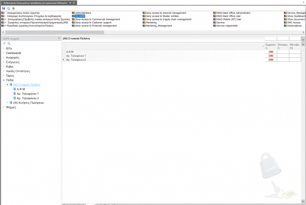306x205 pixels.
Task: Expand the BITs tree node
Action: click(4, 48)
